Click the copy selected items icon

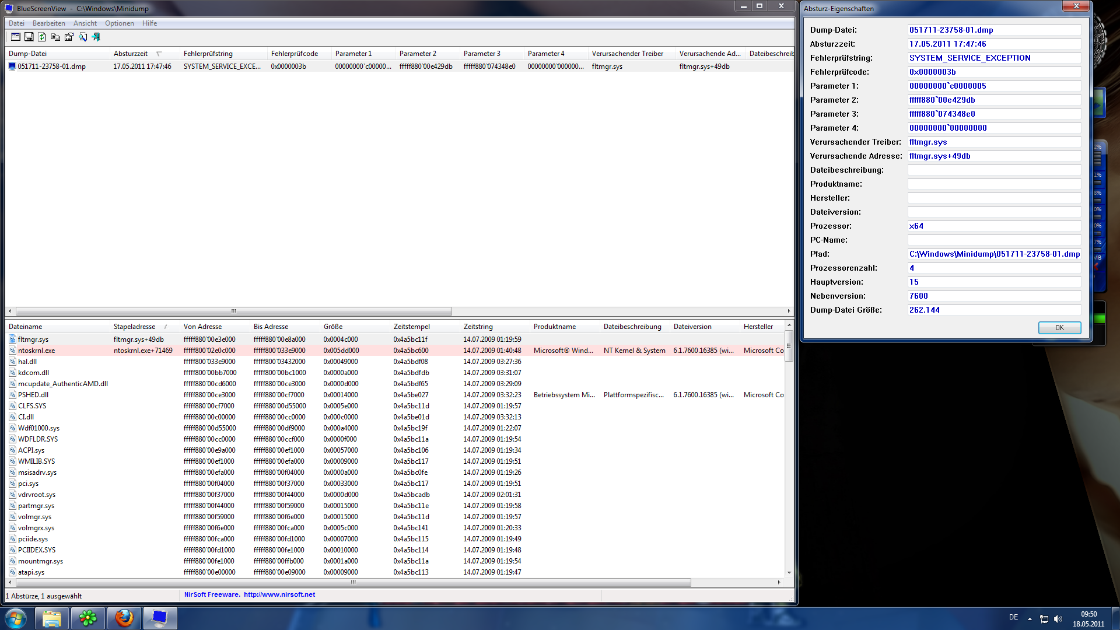pos(55,37)
